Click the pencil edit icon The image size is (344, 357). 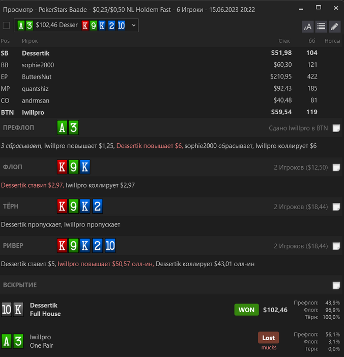click(334, 27)
